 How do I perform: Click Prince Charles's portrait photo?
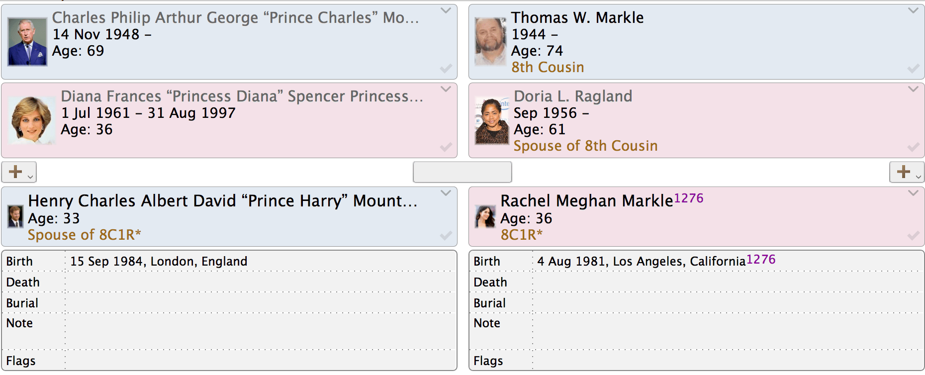point(27,42)
